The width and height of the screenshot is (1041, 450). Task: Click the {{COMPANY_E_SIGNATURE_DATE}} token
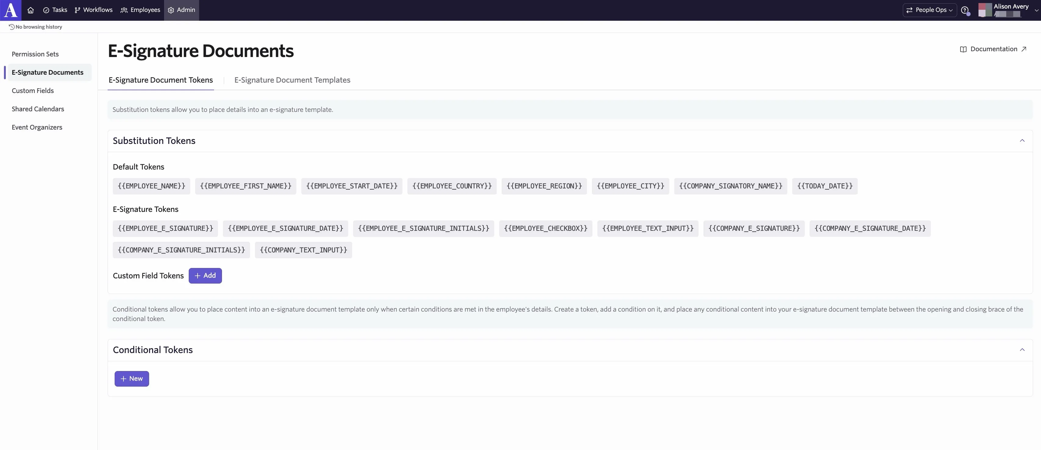click(x=870, y=229)
